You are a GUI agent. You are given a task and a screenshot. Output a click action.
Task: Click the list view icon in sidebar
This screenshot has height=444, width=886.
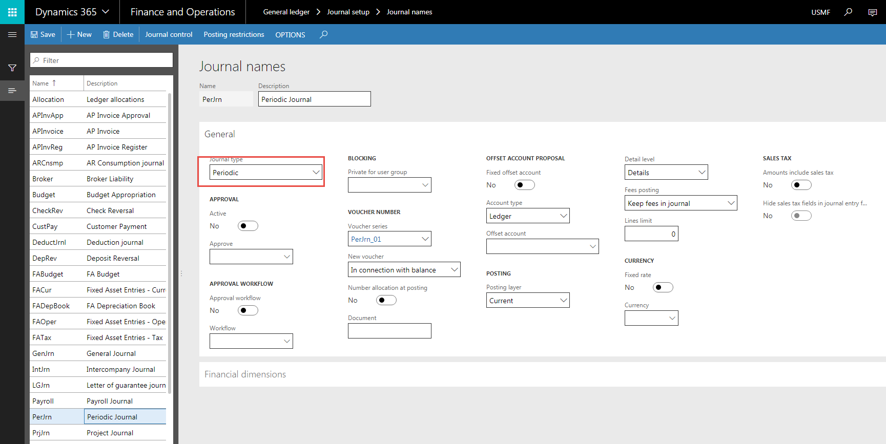[12, 91]
